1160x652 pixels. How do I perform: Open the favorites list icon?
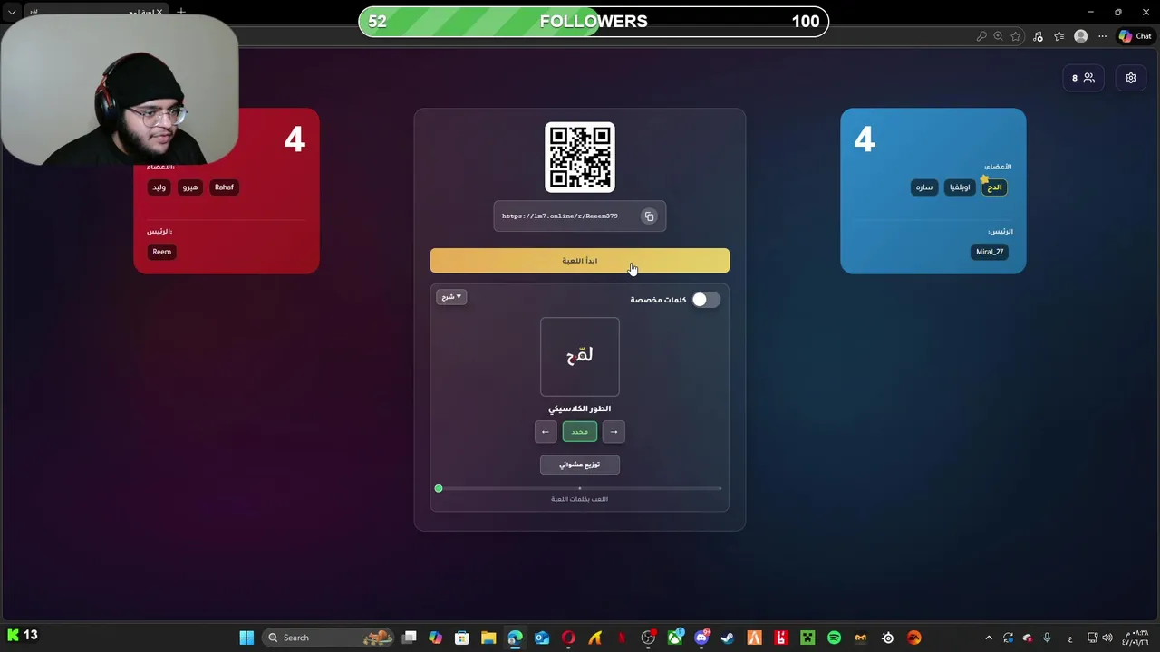pos(1058,36)
